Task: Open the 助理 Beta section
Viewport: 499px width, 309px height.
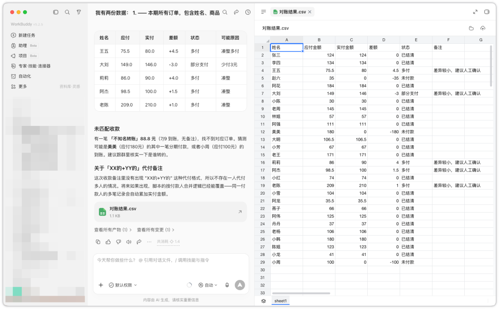Action: pos(24,45)
